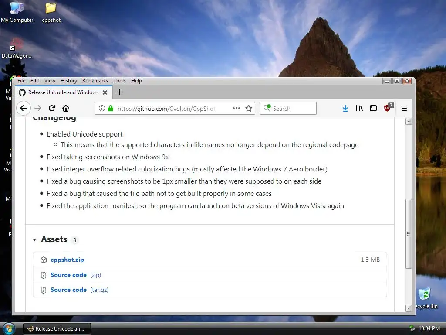Click the green padlock security icon
The image size is (446, 335).
point(111,108)
